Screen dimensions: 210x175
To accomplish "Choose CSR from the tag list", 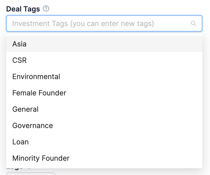I will point(19,60).
